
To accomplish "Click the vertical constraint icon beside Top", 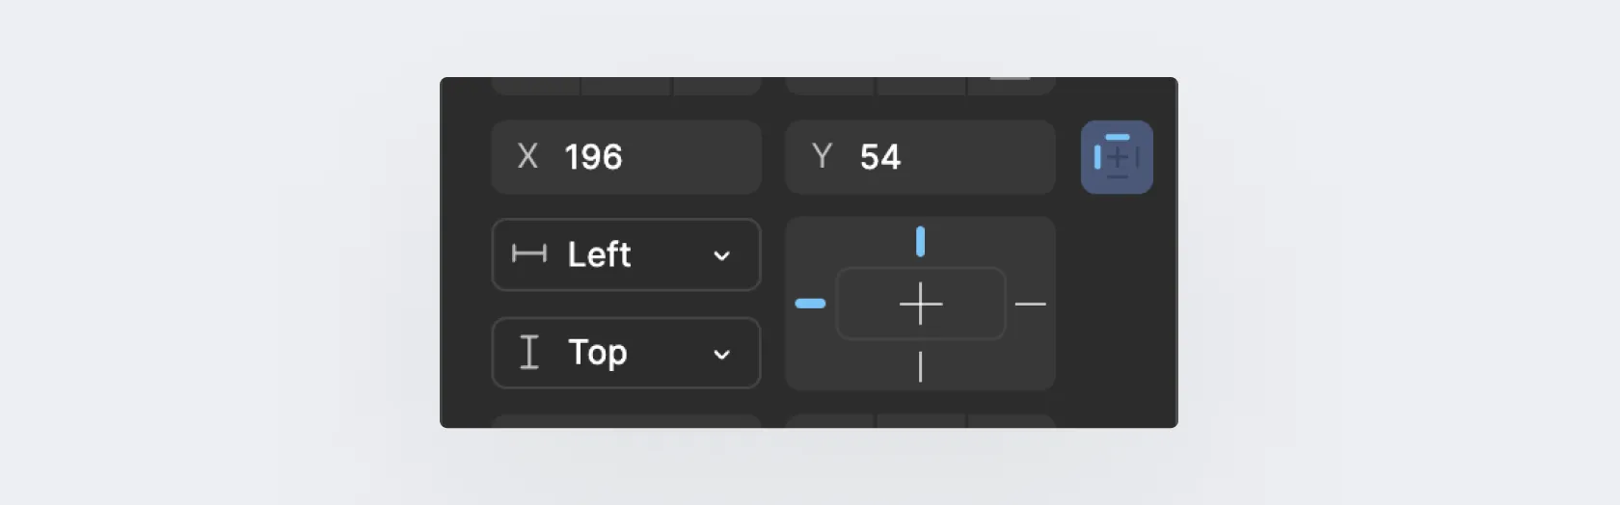I will (528, 352).
